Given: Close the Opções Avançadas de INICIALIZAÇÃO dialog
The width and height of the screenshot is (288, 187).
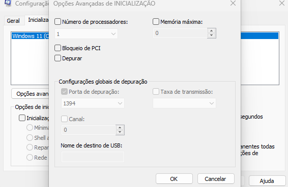Looking at the screenshot, I should point(233,3).
